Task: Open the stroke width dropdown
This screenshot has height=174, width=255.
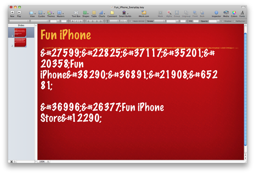Action: pos(173,21)
